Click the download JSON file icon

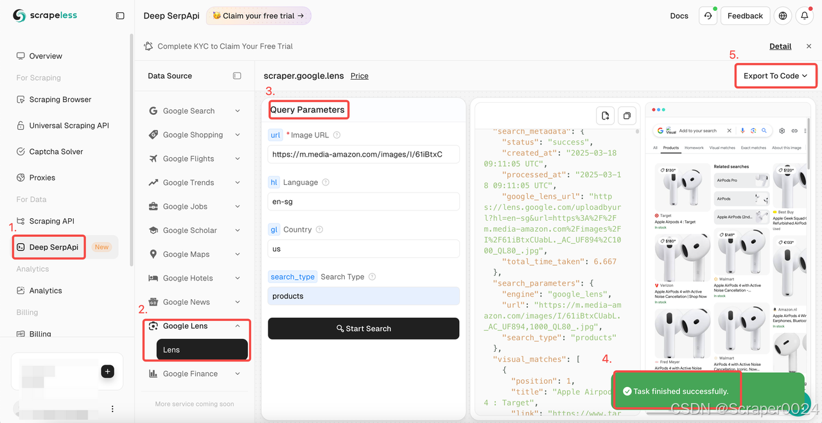[605, 116]
